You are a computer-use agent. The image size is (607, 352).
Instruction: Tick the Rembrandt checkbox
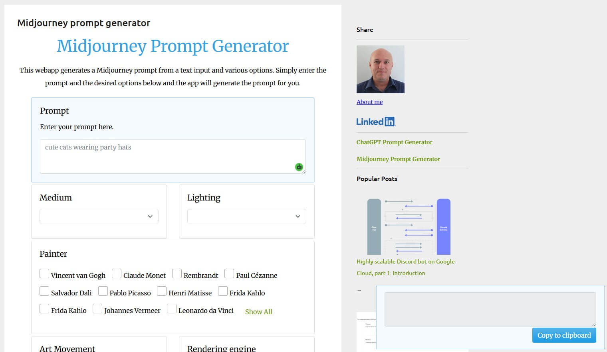[x=177, y=273]
